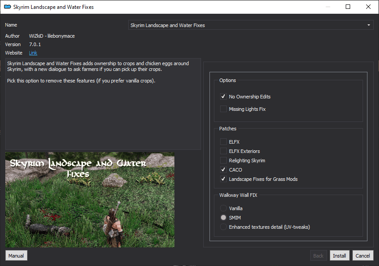
Task: Minimize the installer window
Action: [328, 7]
